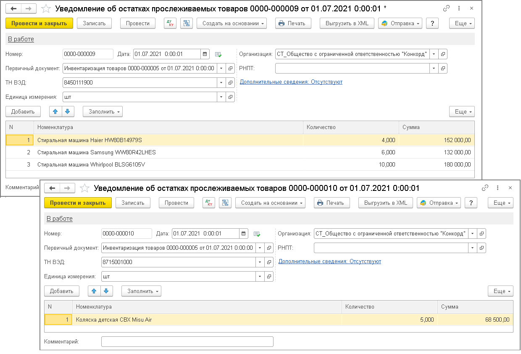Click Выгрузить в XML in 0000-000010 window

pos(386,203)
